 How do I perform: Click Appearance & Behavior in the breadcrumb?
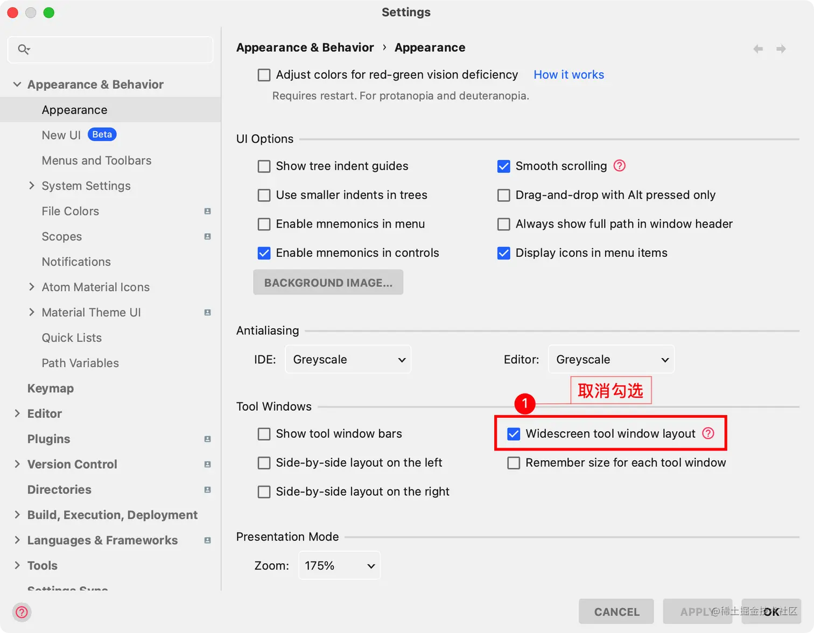point(305,47)
